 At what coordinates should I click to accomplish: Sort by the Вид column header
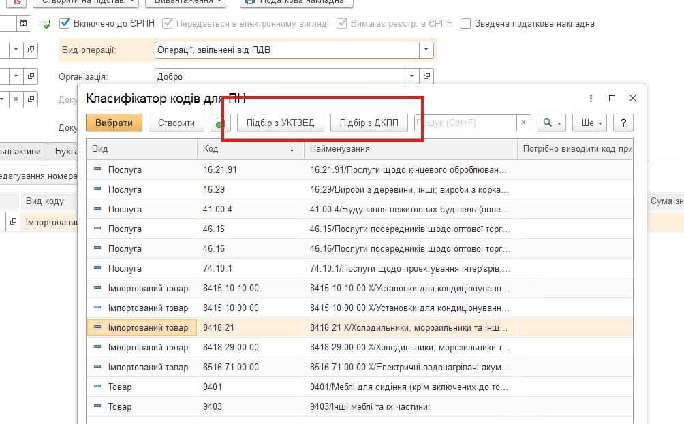[142, 149]
